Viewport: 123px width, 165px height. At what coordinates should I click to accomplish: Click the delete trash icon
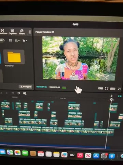[13, 93]
